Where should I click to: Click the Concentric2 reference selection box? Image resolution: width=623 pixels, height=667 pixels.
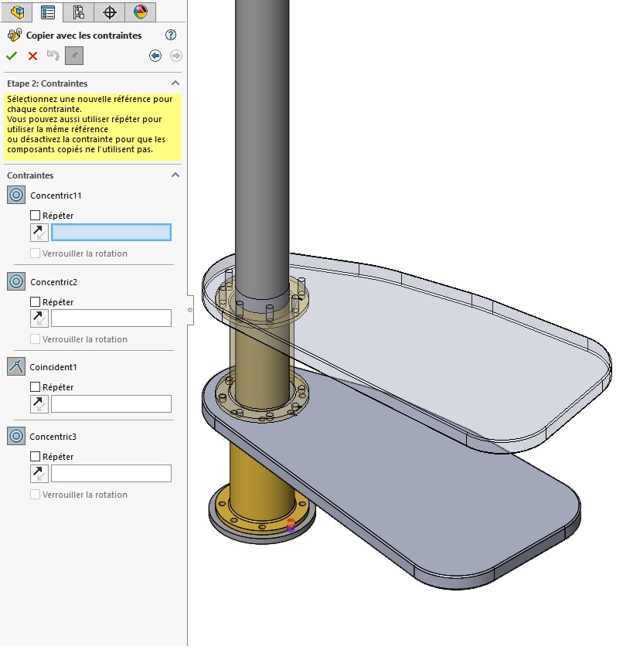111,318
